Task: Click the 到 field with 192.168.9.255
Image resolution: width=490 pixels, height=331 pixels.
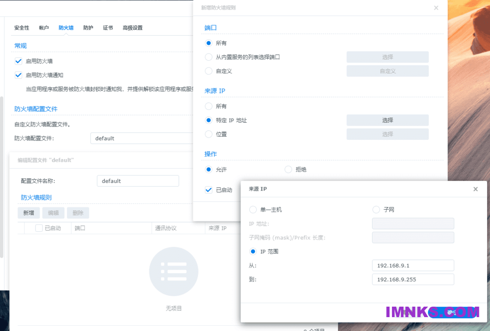Action: (413, 279)
